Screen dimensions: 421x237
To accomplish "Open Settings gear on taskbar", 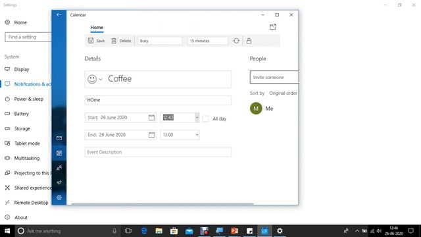I will point(280,231).
